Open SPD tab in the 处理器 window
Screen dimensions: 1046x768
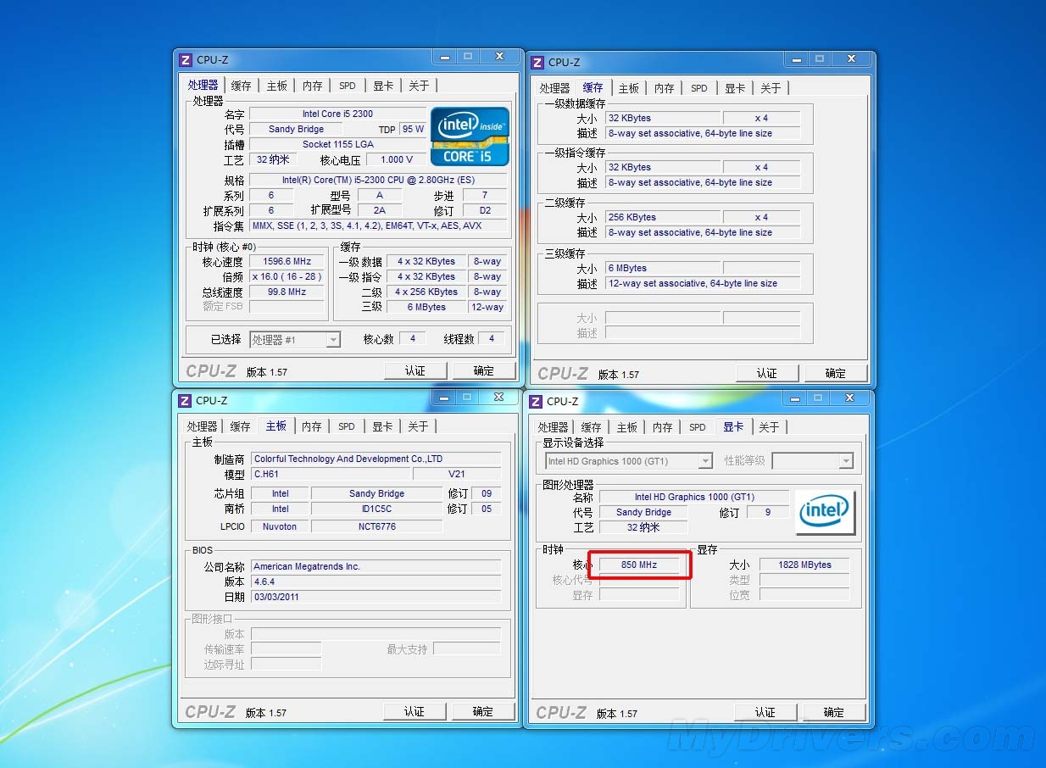(348, 86)
